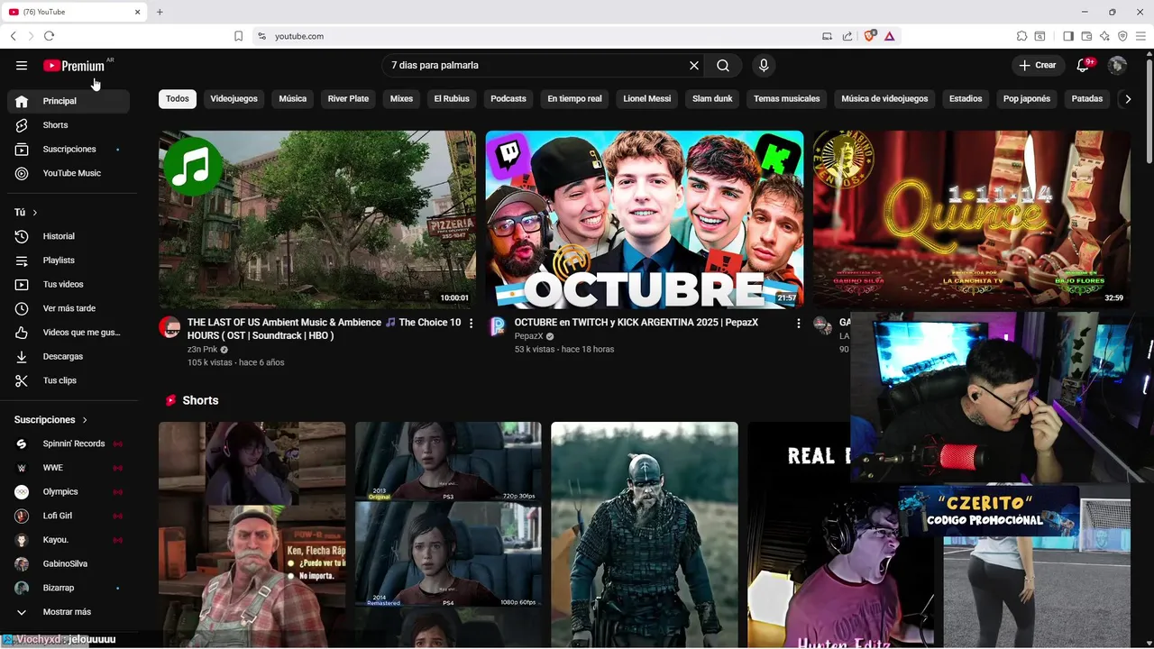This screenshot has height=649, width=1154.
Task: Reload the current page
Action: coord(49,36)
